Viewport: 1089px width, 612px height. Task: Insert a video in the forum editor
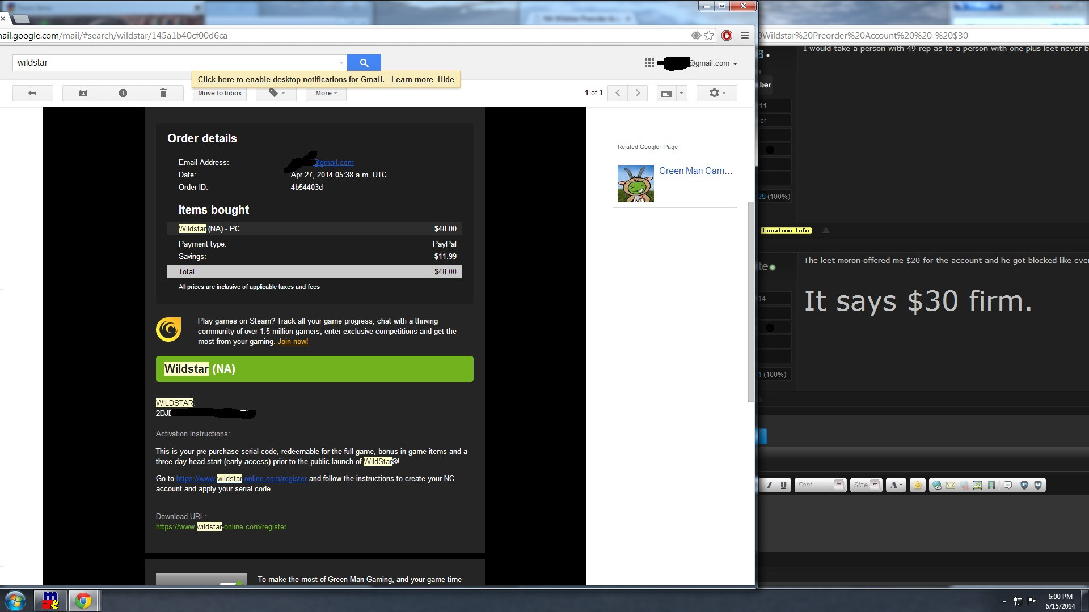991,485
